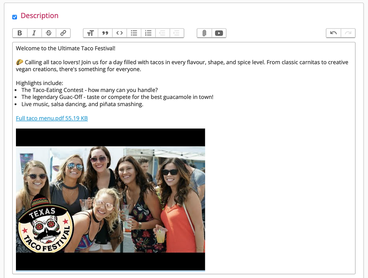This screenshot has height=278, width=368.
Task: Create a numbered list
Action: click(x=148, y=33)
